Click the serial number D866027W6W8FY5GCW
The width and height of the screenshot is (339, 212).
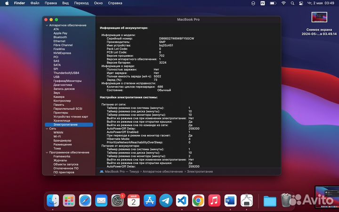click(177, 39)
